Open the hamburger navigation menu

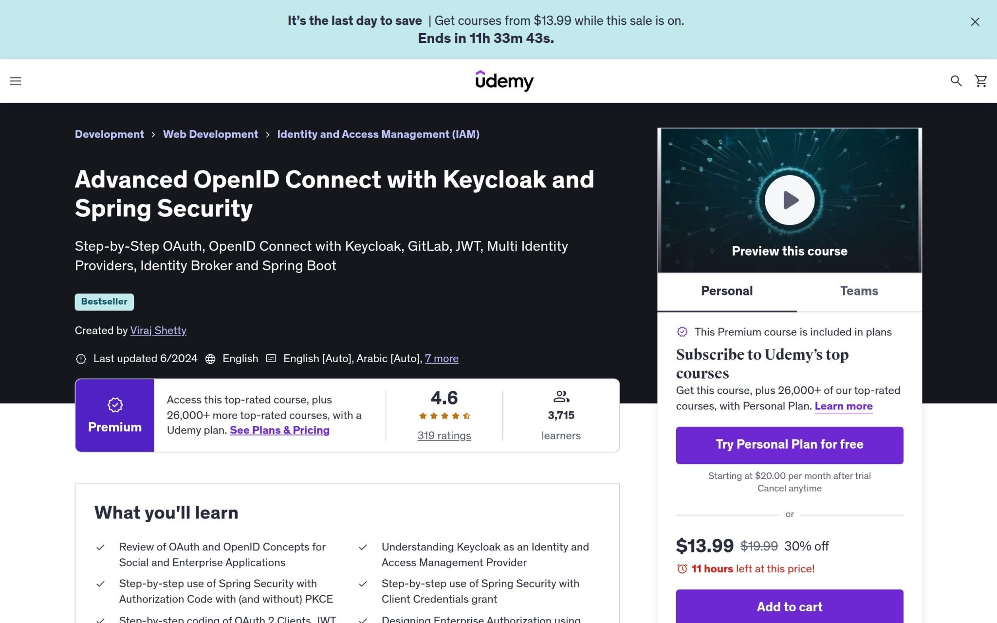[16, 81]
